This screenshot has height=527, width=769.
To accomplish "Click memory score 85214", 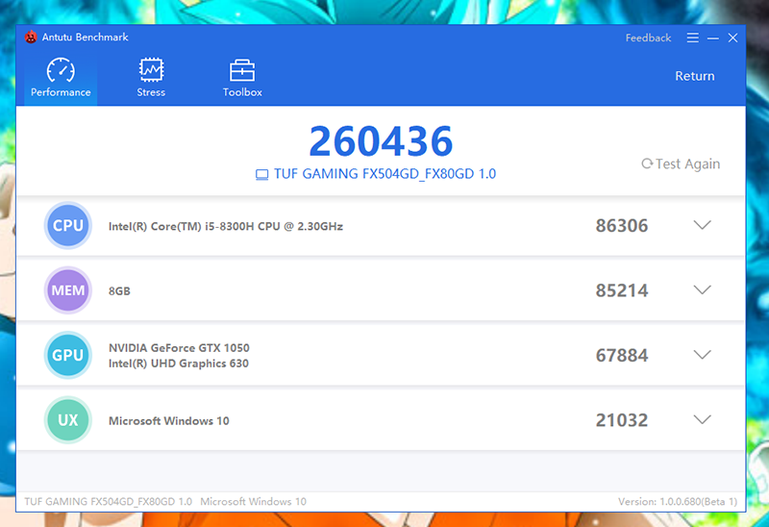I will [622, 290].
